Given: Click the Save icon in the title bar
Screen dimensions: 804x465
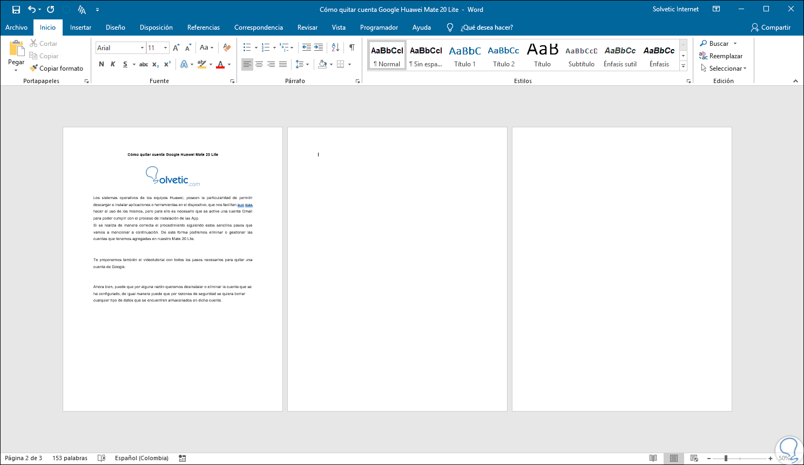Looking at the screenshot, I should point(16,10).
